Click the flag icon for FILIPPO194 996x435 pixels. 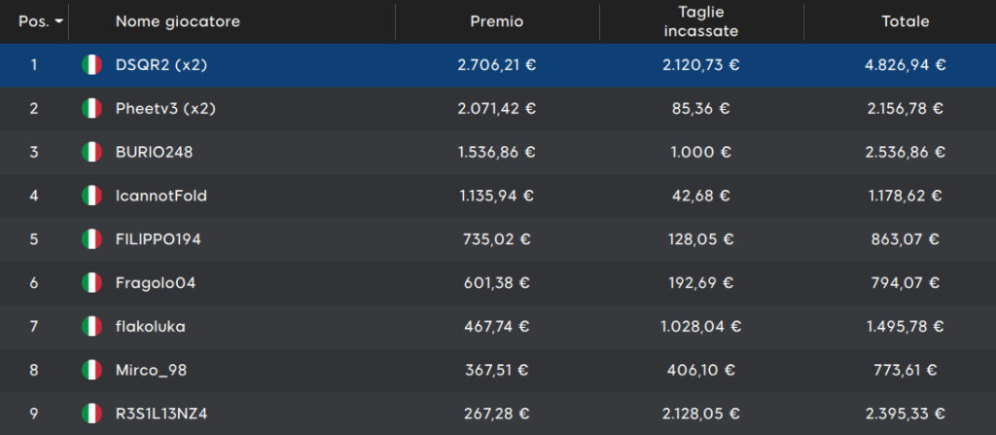(91, 239)
